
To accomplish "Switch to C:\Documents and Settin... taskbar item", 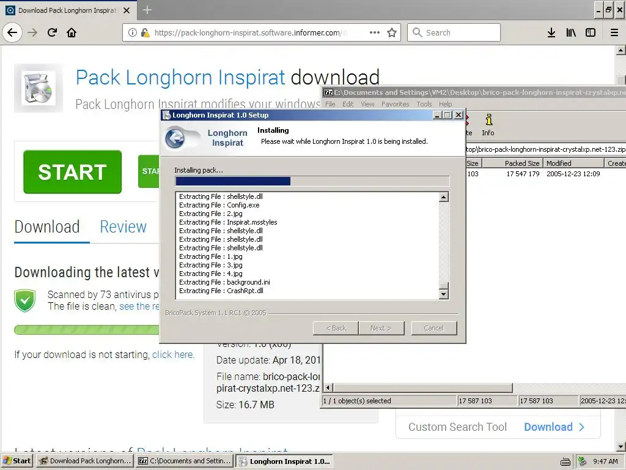I will click(x=185, y=461).
